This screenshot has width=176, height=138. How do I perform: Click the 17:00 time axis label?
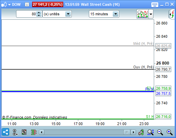78,124
